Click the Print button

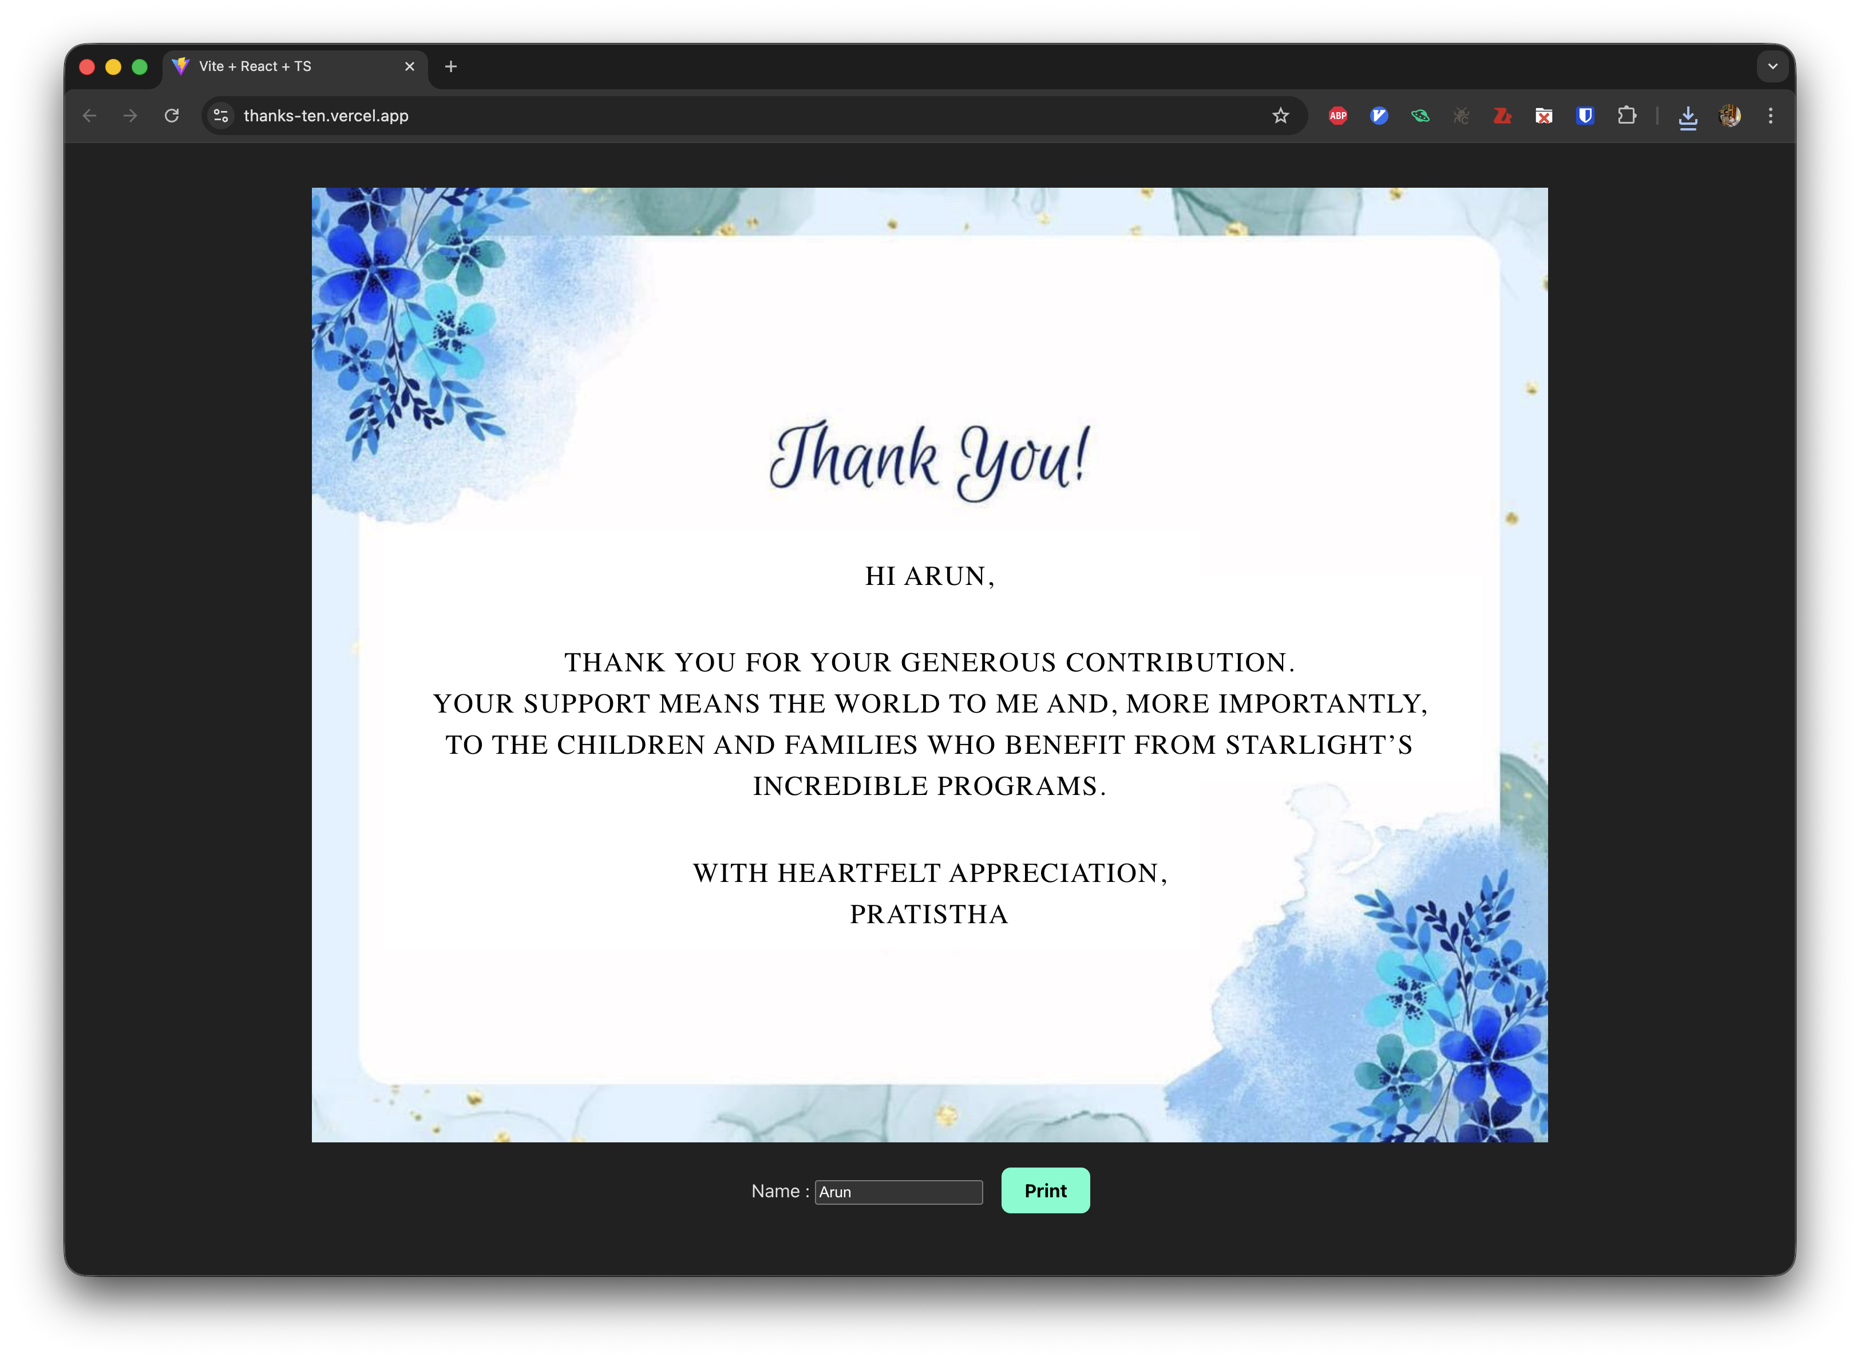click(x=1046, y=1190)
